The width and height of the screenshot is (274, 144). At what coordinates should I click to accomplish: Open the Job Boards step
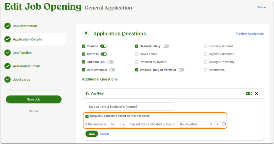[x=21, y=80]
